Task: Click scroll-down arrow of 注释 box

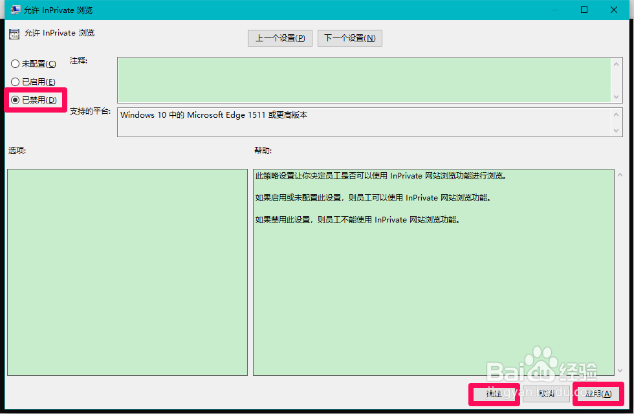Action: (x=616, y=97)
